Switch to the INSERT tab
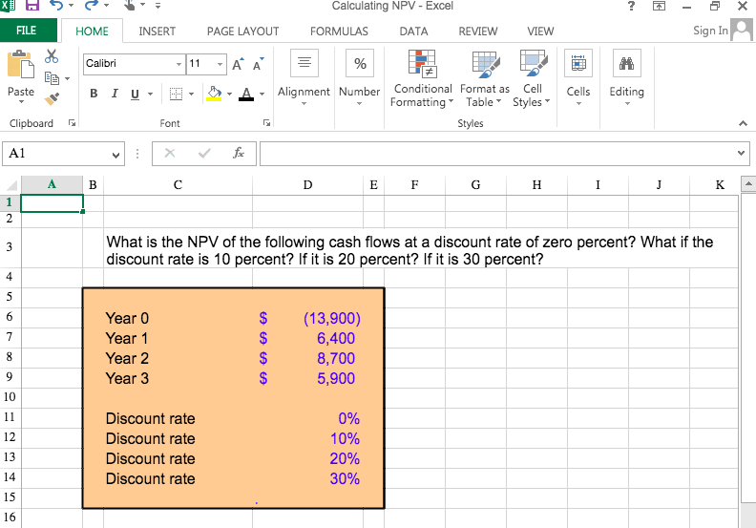 click(157, 32)
